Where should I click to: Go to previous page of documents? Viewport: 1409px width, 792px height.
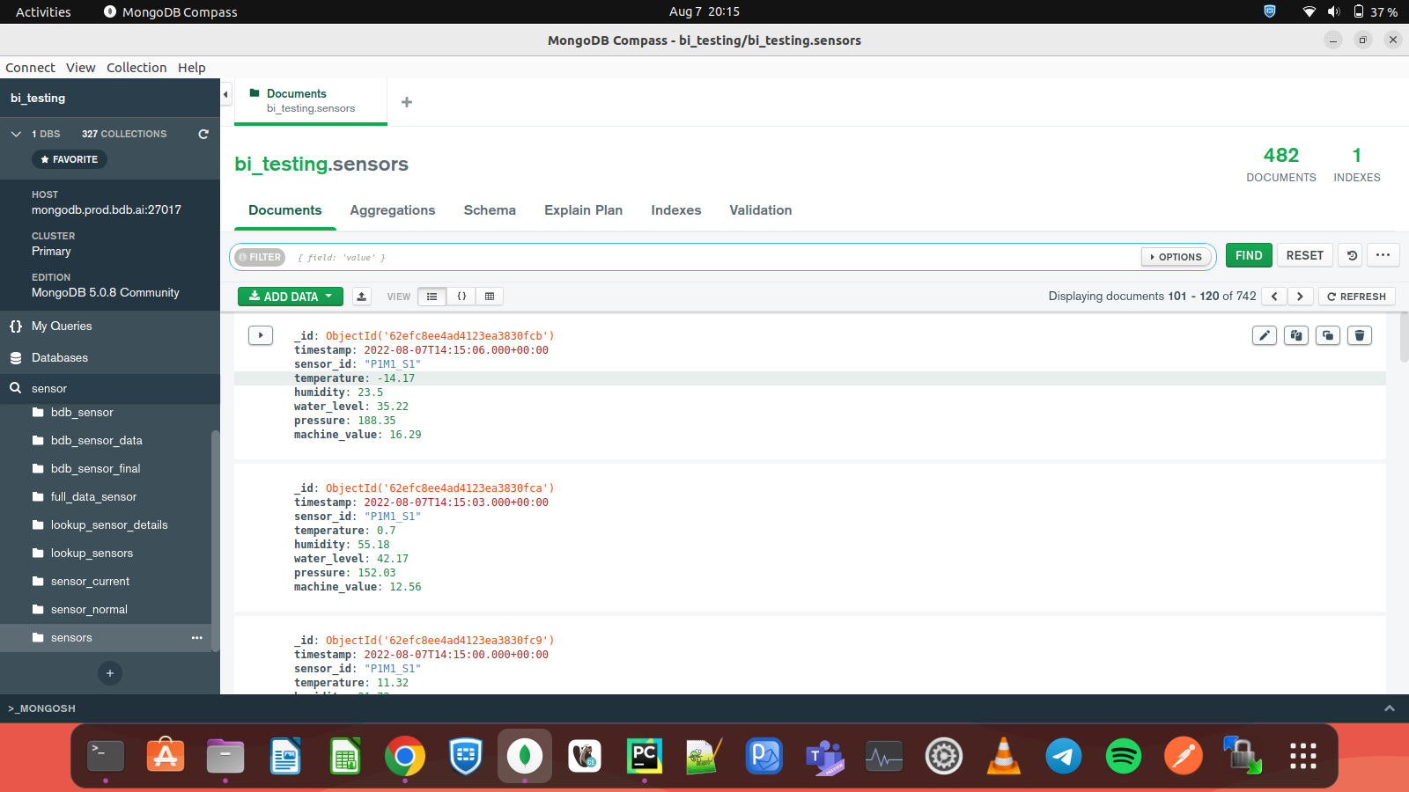tap(1274, 297)
